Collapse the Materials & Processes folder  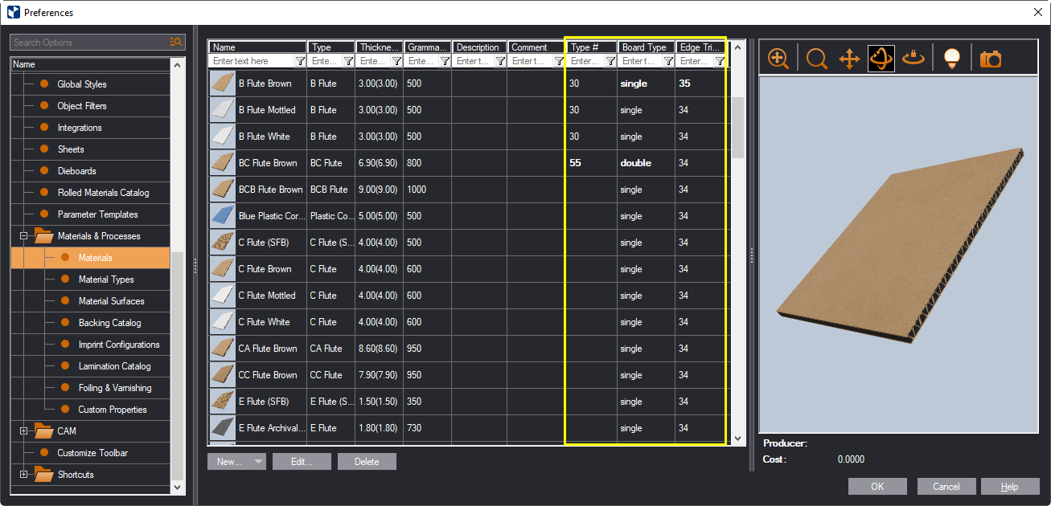point(24,236)
